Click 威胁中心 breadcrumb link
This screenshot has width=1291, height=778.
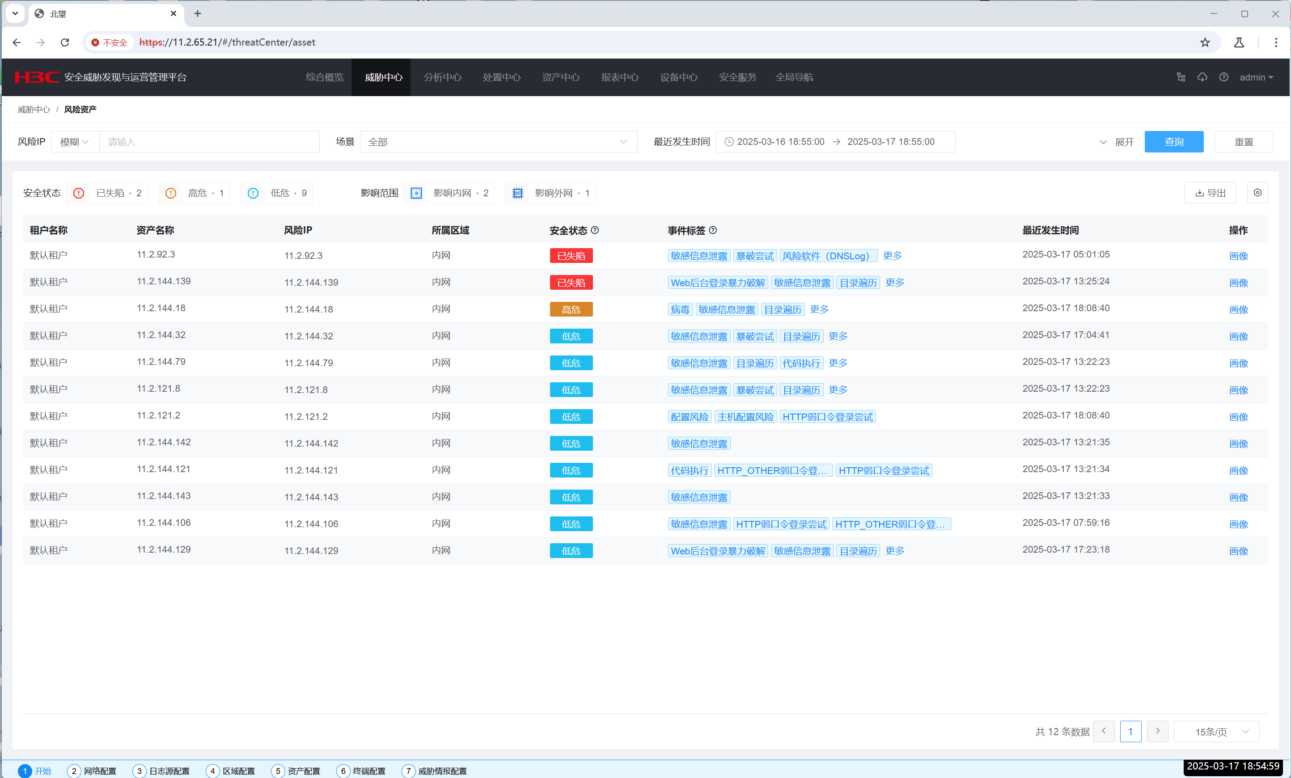coord(34,110)
